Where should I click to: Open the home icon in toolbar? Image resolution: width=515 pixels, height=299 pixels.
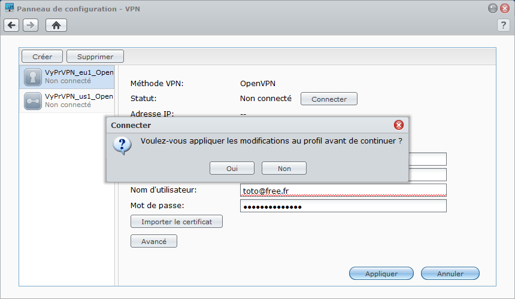click(56, 25)
